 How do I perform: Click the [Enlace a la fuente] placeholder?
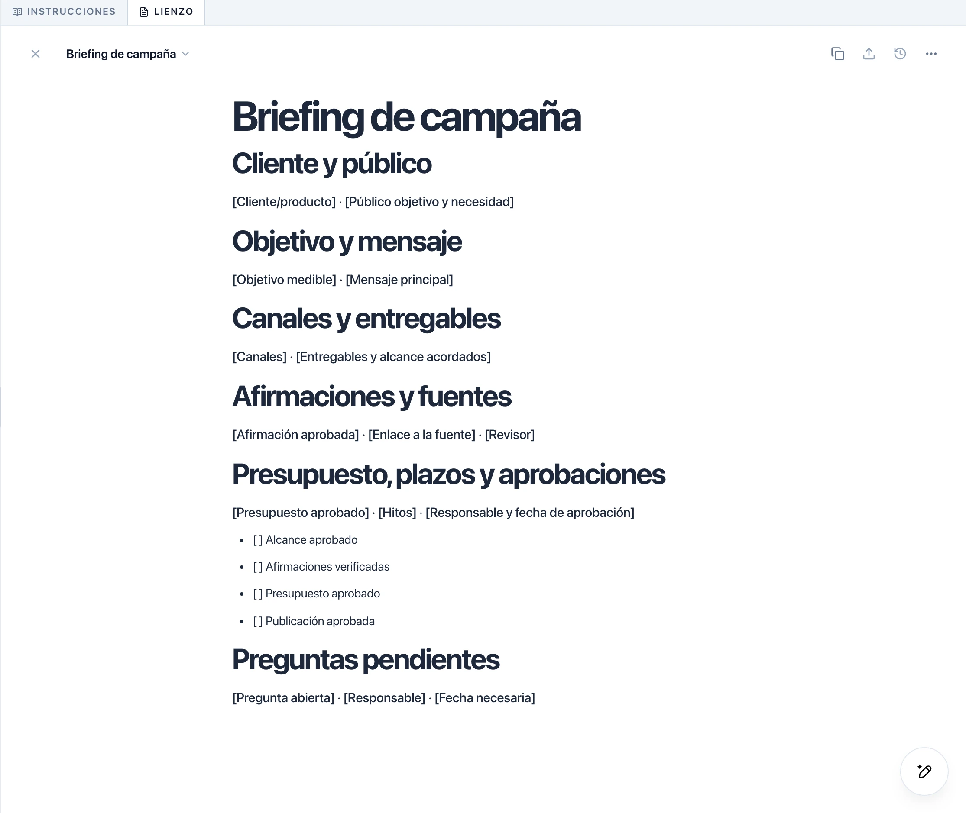point(422,435)
